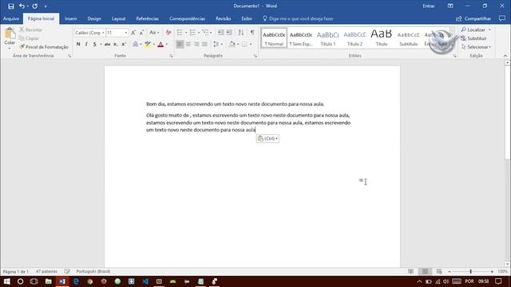Open change case Aa dropdown
This screenshot has width=511, height=287.
pyautogui.click(x=154, y=33)
